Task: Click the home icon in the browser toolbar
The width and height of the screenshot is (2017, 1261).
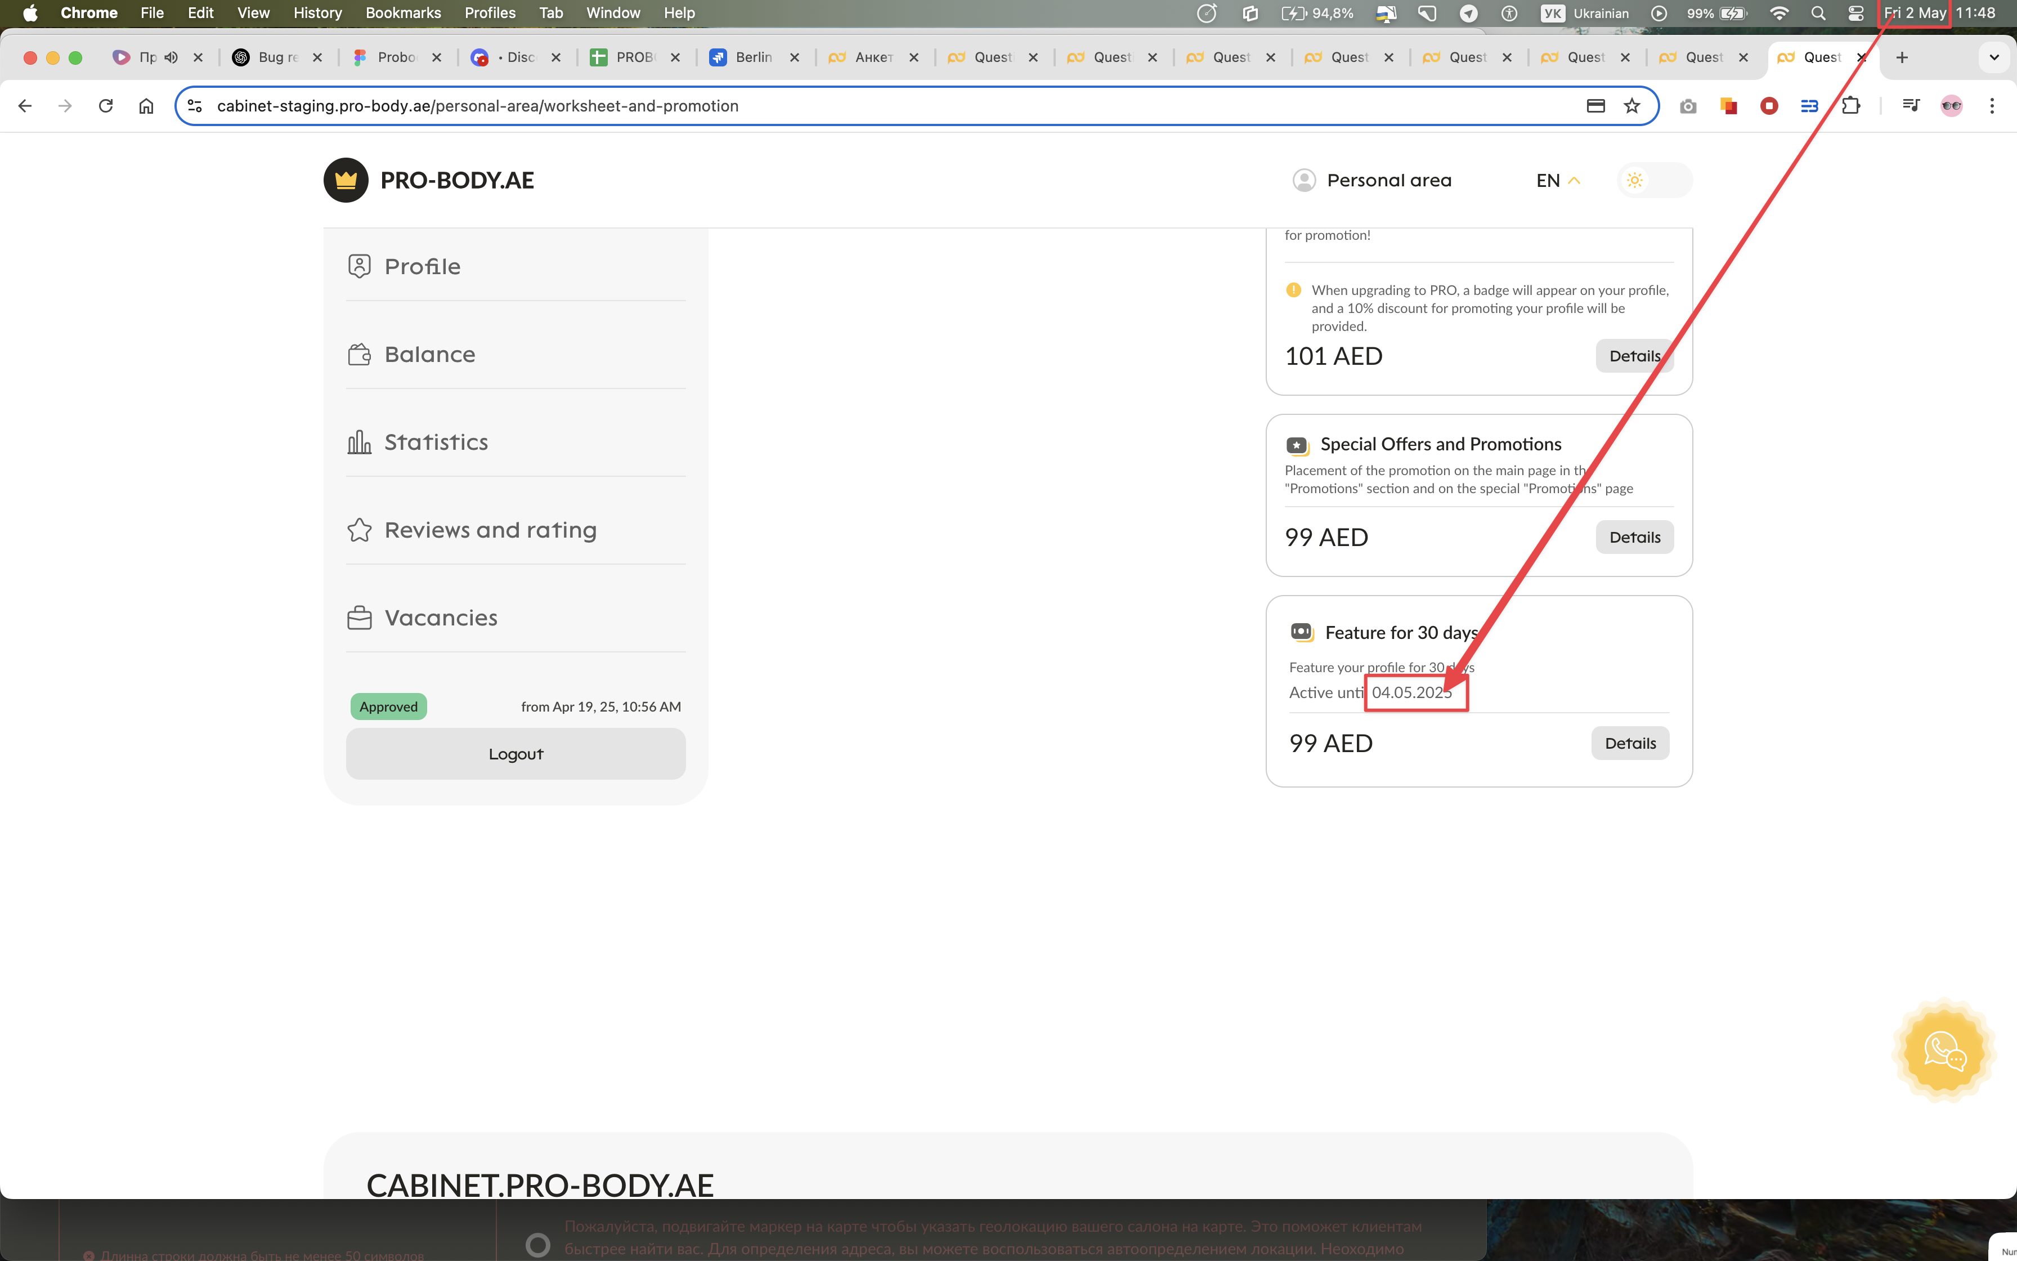Action: (x=146, y=106)
